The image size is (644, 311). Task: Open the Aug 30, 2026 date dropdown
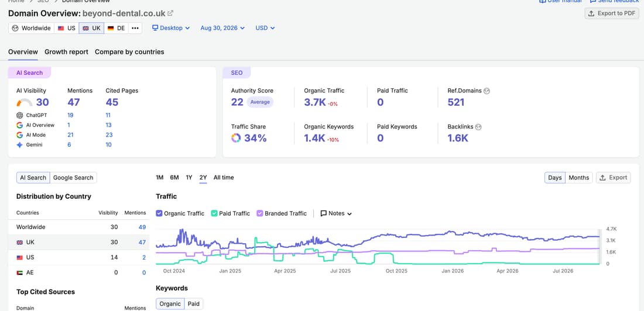[x=222, y=28]
